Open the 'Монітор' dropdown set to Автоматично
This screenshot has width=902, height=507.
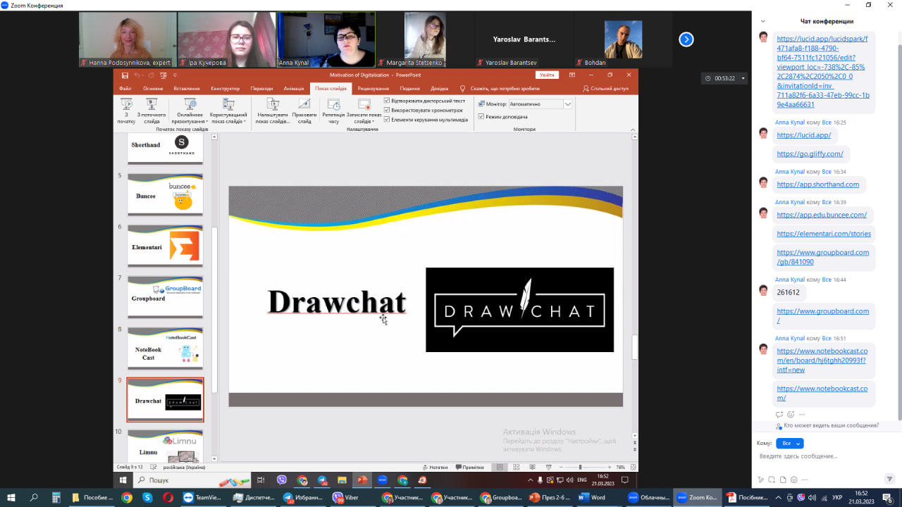(x=567, y=104)
